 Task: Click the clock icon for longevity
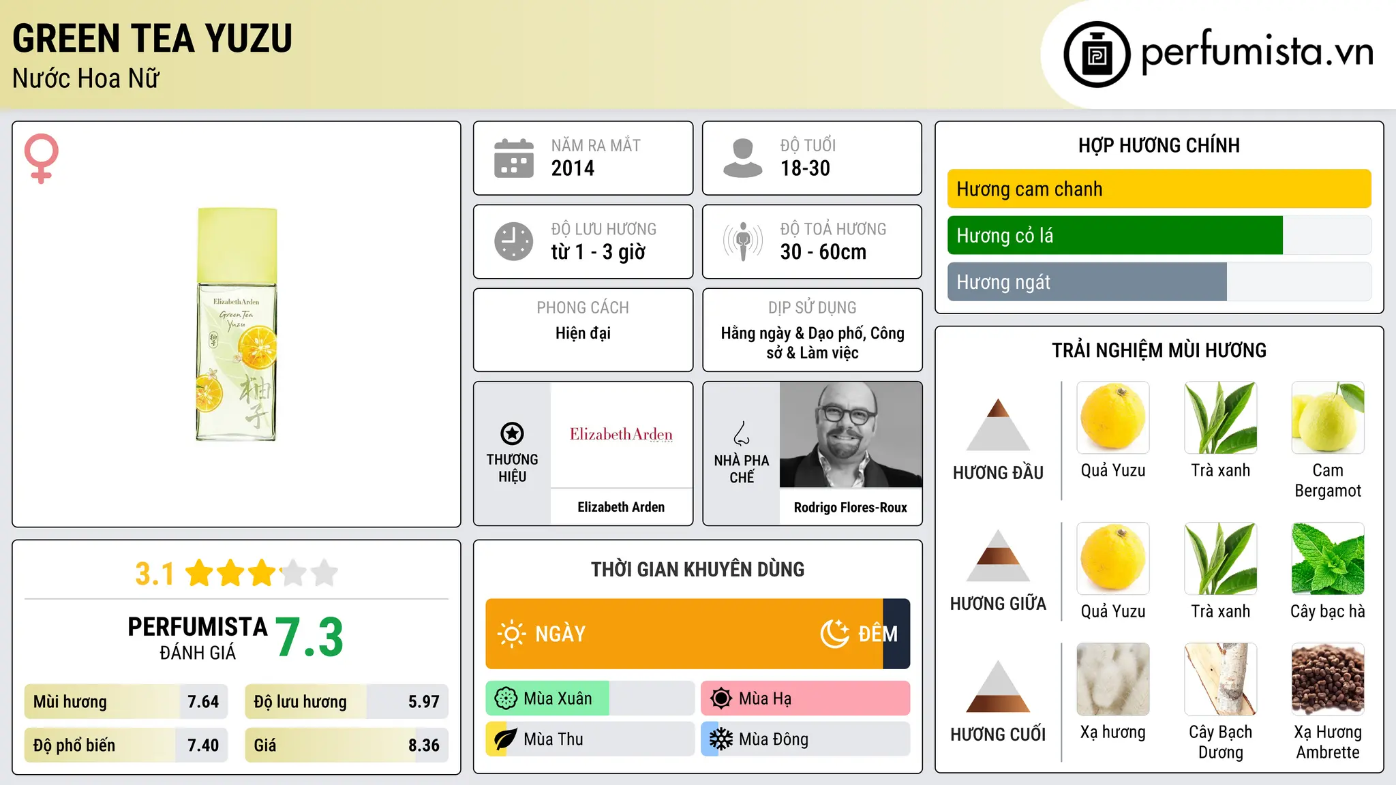tap(514, 241)
